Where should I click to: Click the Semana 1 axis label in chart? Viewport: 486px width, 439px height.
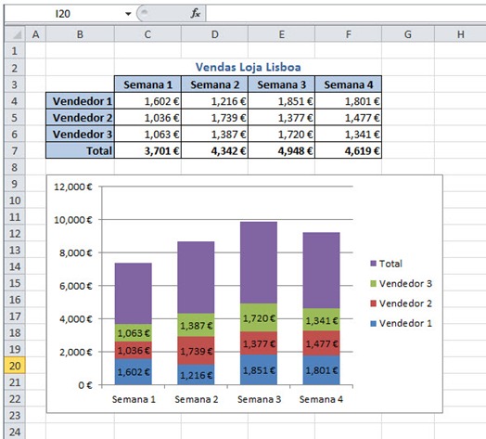coord(134,399)
